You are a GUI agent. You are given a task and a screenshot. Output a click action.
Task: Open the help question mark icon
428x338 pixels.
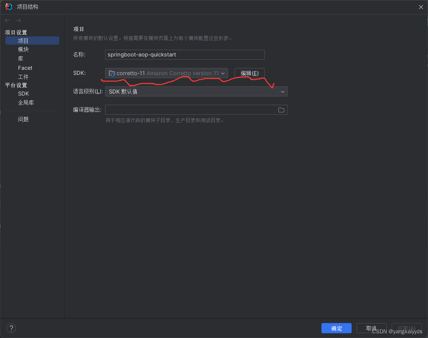pos(11,328)
